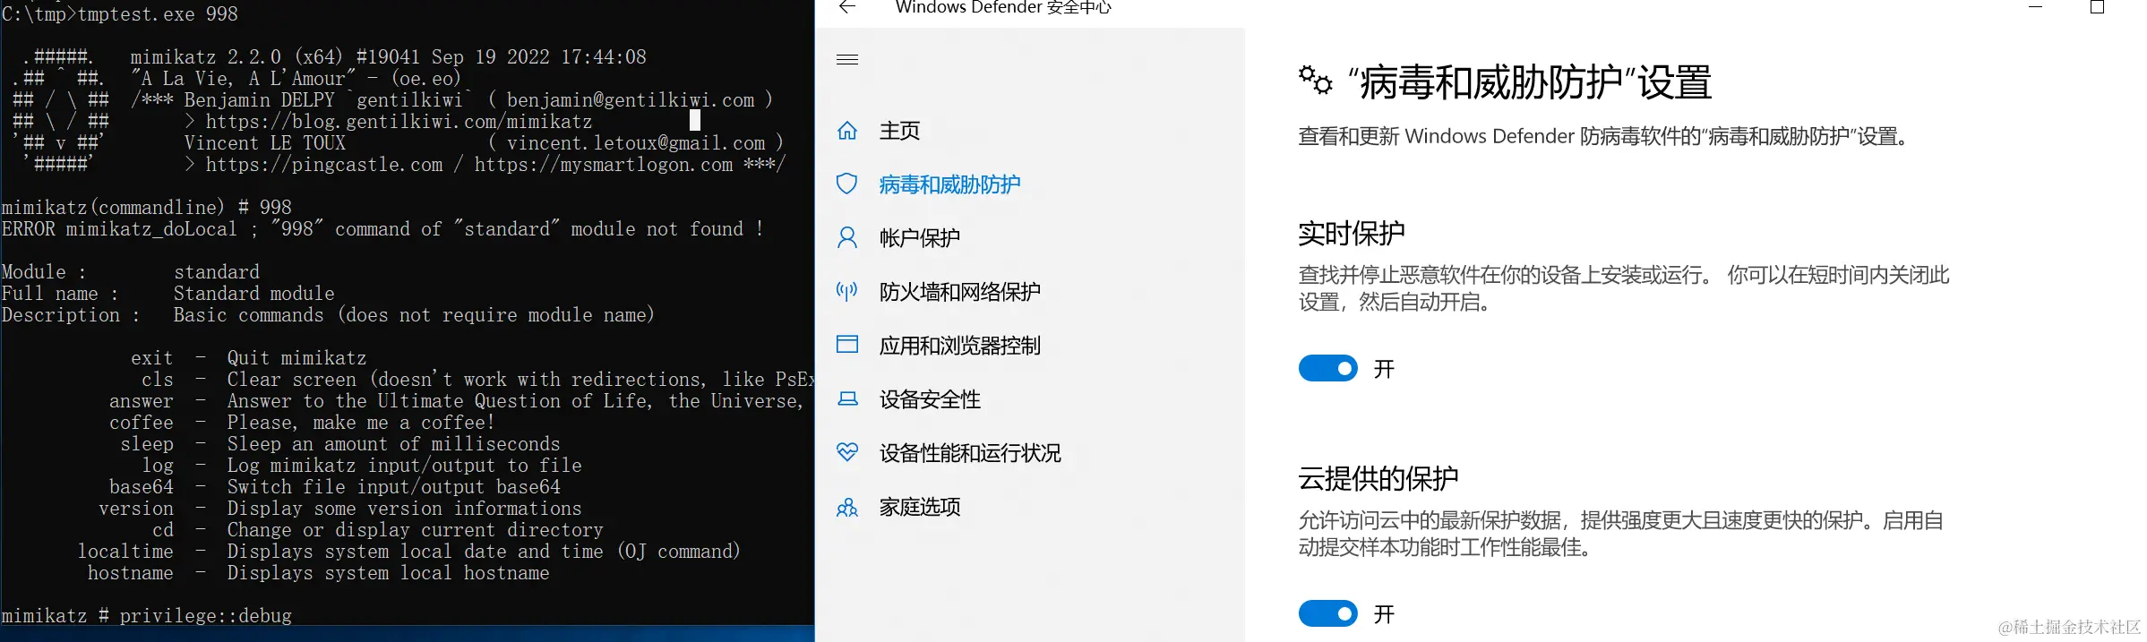Click the pingcastle.com URL in terminal

[323, 165]
